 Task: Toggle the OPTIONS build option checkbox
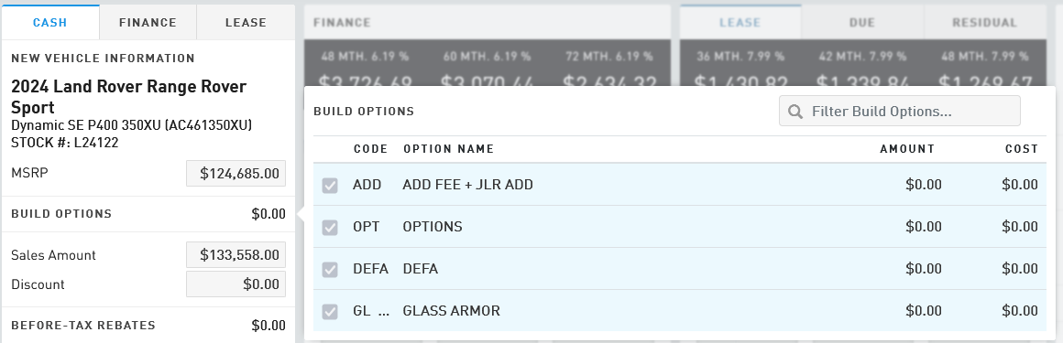pos(330,228)
